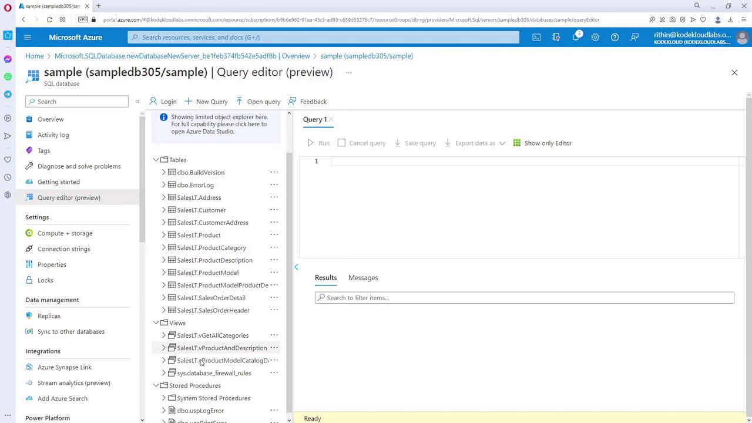Open the ellipsis menu for SalesLT.ProductCategory
Image resolution: width=752 pixels, height=423 pixels.
tap(274, 247)
